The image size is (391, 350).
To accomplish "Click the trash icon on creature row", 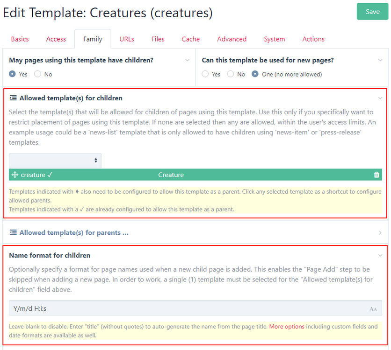I will click(377, 175).
